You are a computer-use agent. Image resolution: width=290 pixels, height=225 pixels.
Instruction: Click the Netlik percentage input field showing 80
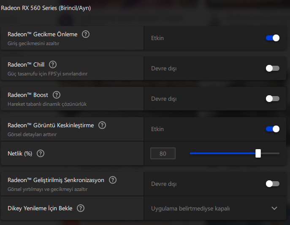coord(163,154)
